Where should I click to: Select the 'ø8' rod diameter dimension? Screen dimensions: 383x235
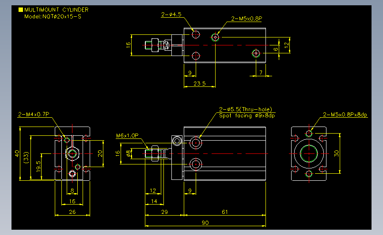[128, 153]
